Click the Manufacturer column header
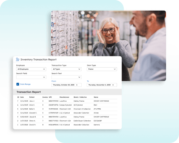The width and height of the screenshot is (179, 143). [64, 97]
